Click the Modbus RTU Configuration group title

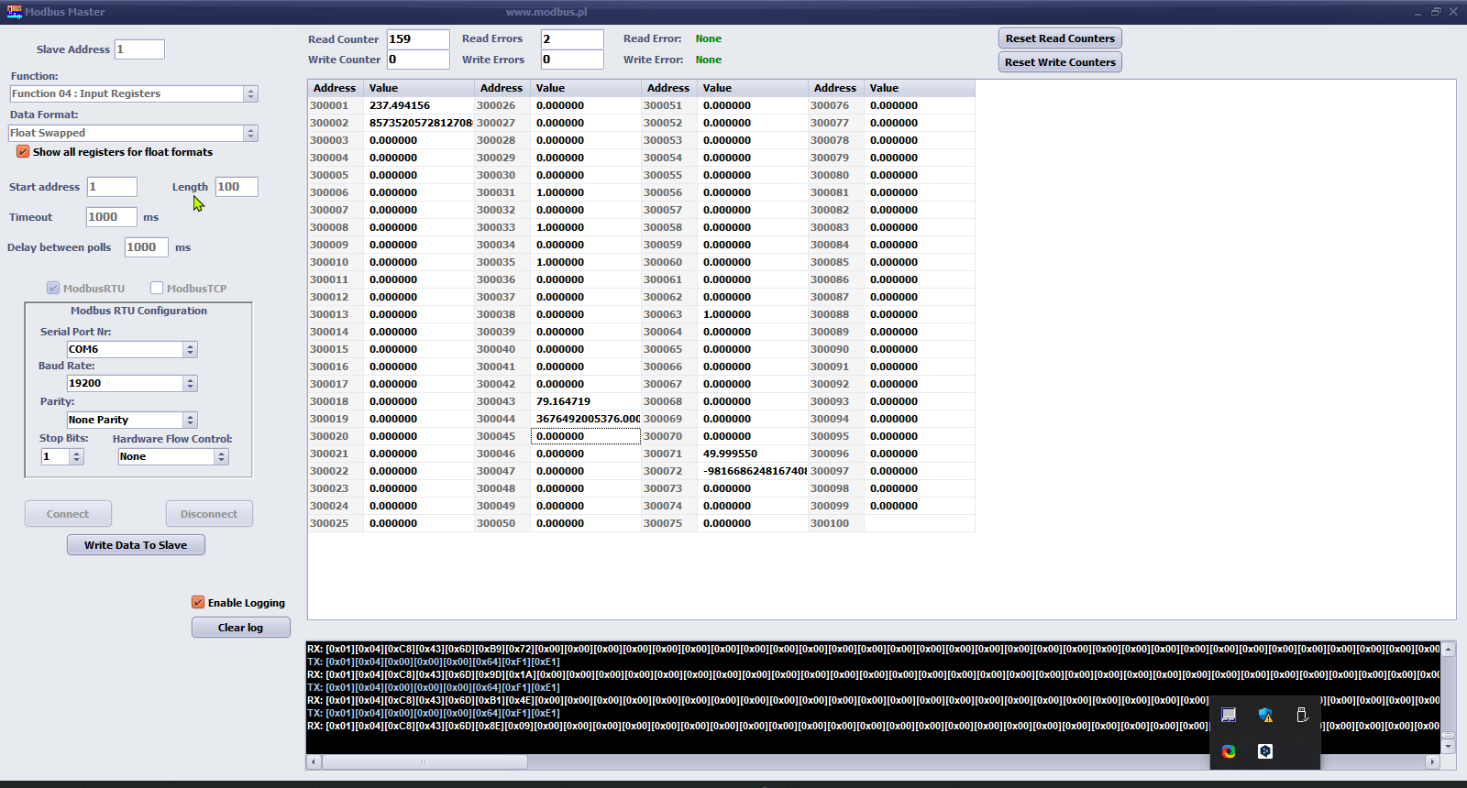point(138,311)
